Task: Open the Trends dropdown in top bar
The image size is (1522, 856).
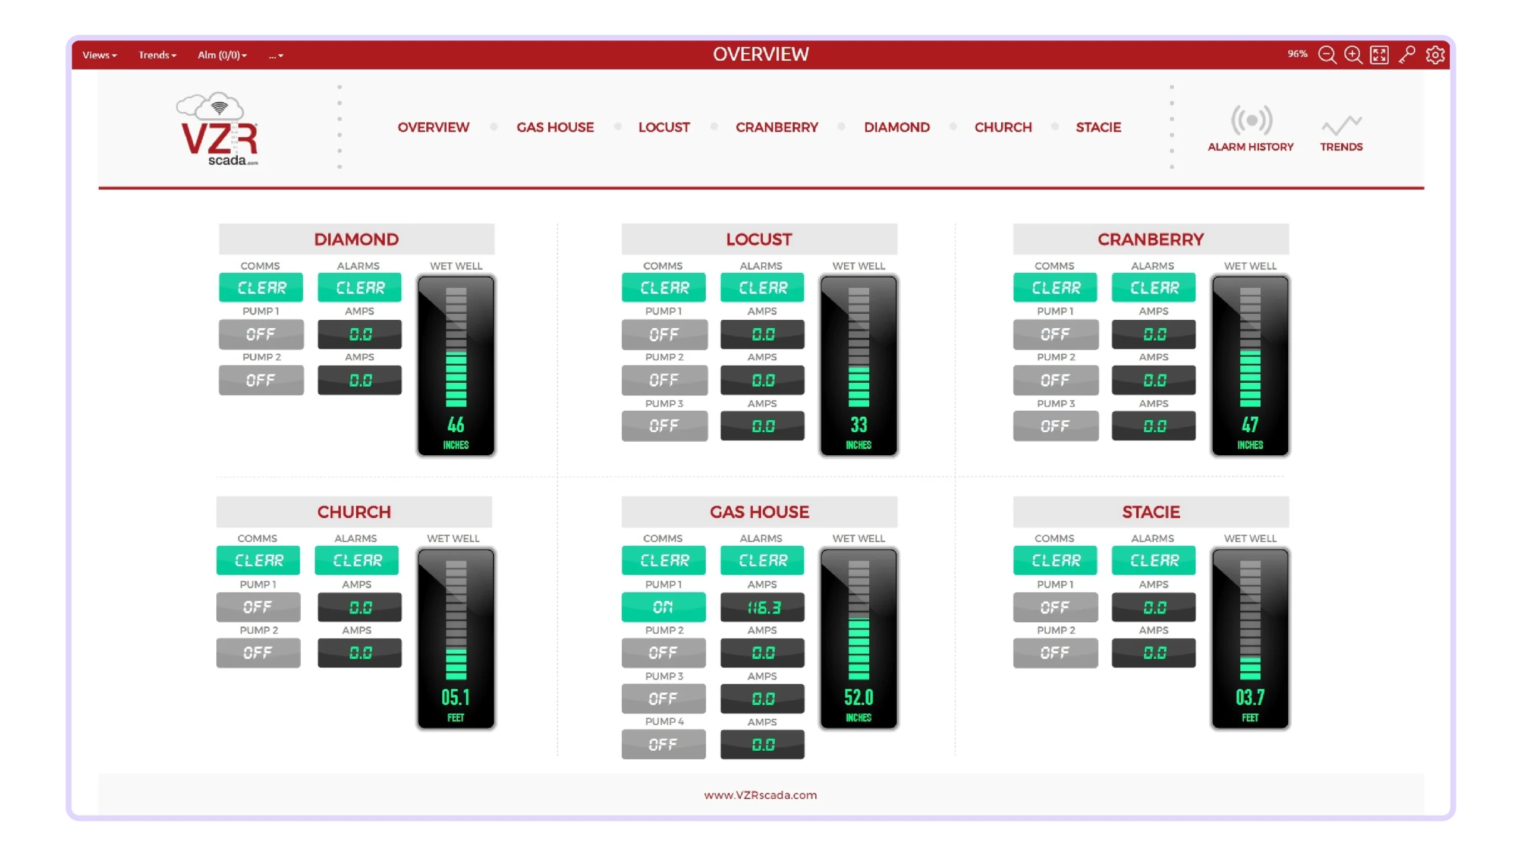Action: (158, 55)
